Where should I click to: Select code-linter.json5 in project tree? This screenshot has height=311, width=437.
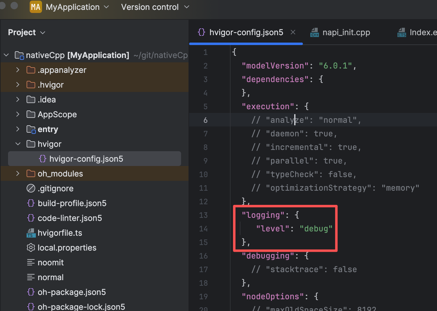[x=70, y=218]
